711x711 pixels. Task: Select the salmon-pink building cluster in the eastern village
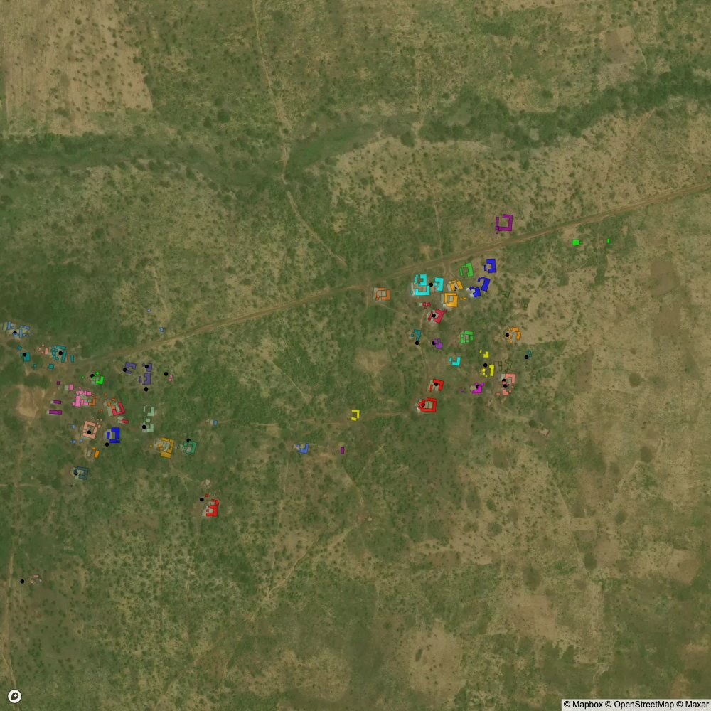pos(508,384)
